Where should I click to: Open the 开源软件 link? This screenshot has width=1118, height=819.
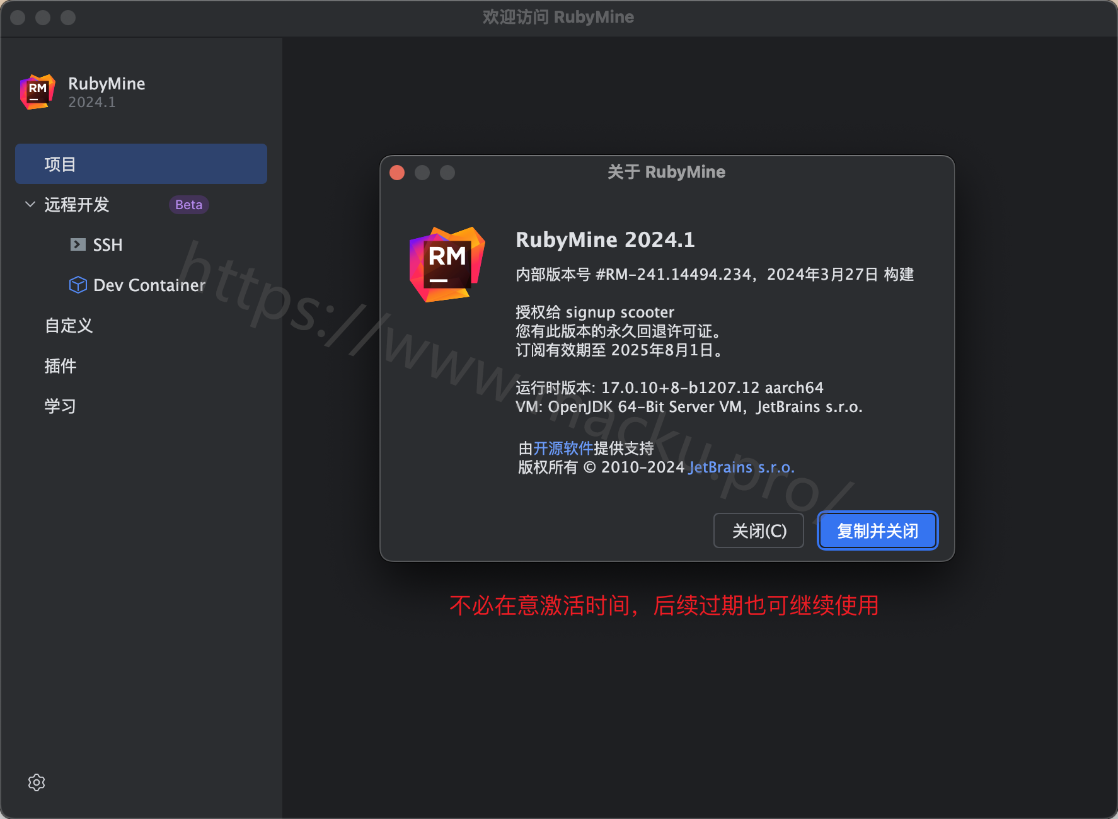[x=563, y=448]
